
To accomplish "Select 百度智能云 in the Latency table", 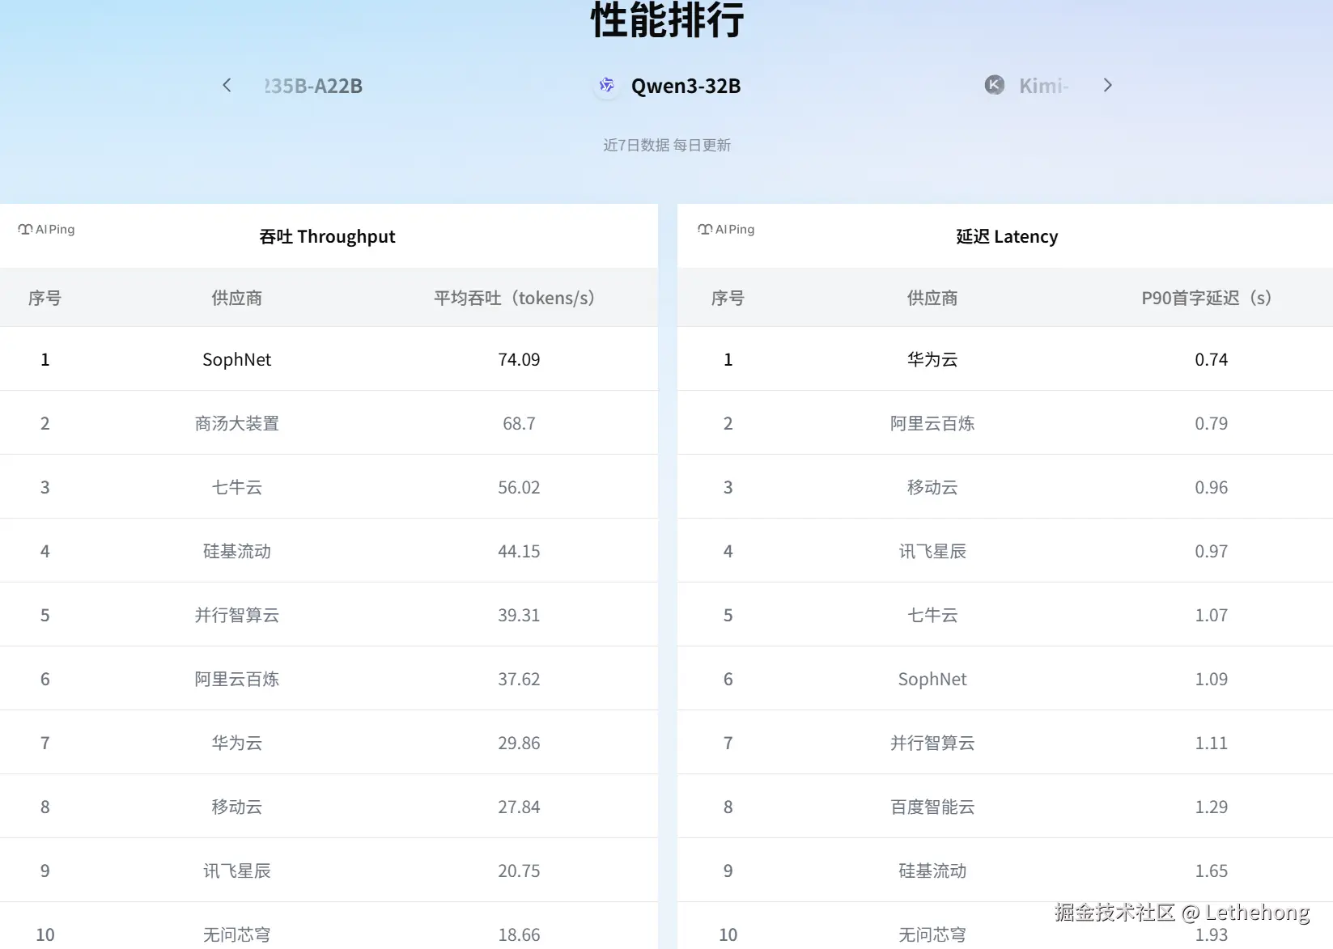I will (x=932, y=807).
